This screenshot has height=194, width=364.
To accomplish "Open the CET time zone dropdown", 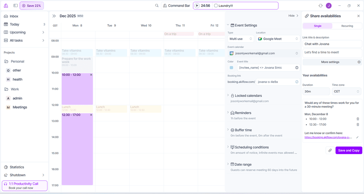I will coord(347,91).
